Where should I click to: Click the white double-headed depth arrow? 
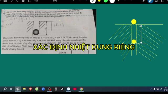point(141,34)
